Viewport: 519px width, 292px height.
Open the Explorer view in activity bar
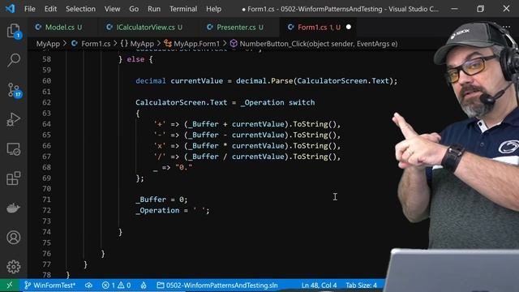coord(14,31)
